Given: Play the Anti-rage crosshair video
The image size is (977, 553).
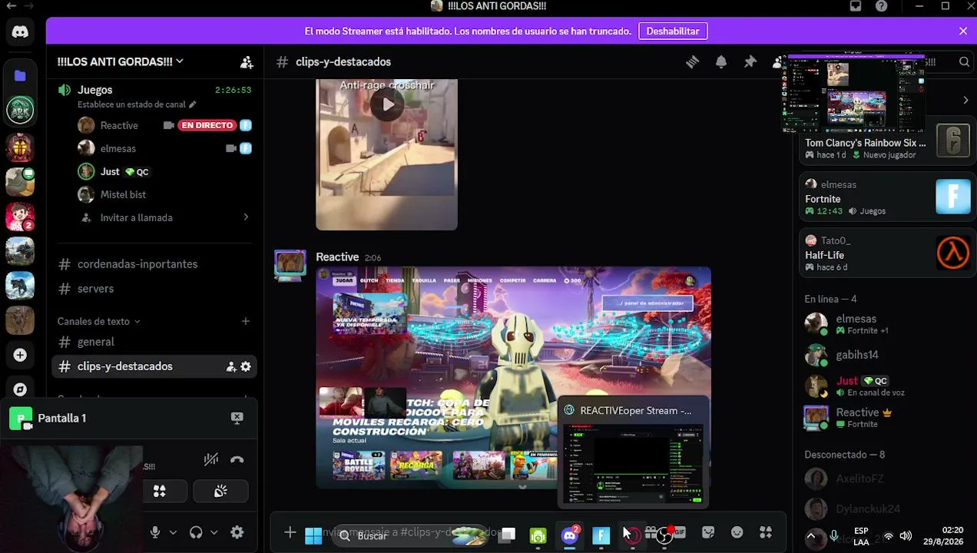Looking at the screenshot, I should click(x=387, y=104).
